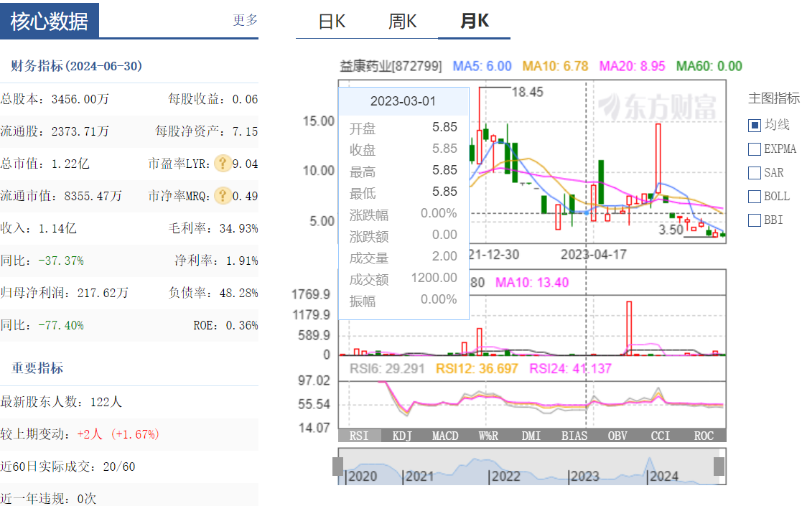Select the BIAS indicator tab
The height and width of the screenshot is (506, 802).
pos(574,436)
